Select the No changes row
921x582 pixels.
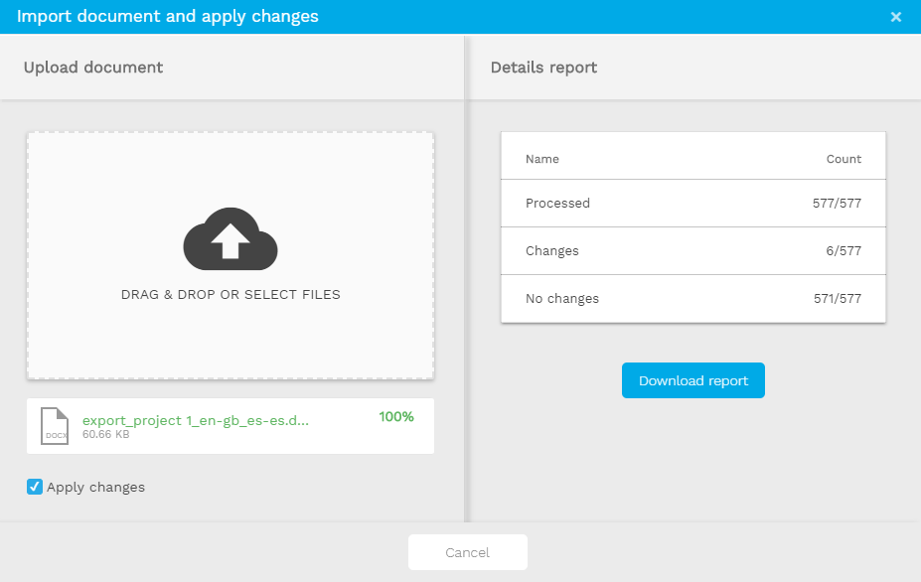coord(692,299)
